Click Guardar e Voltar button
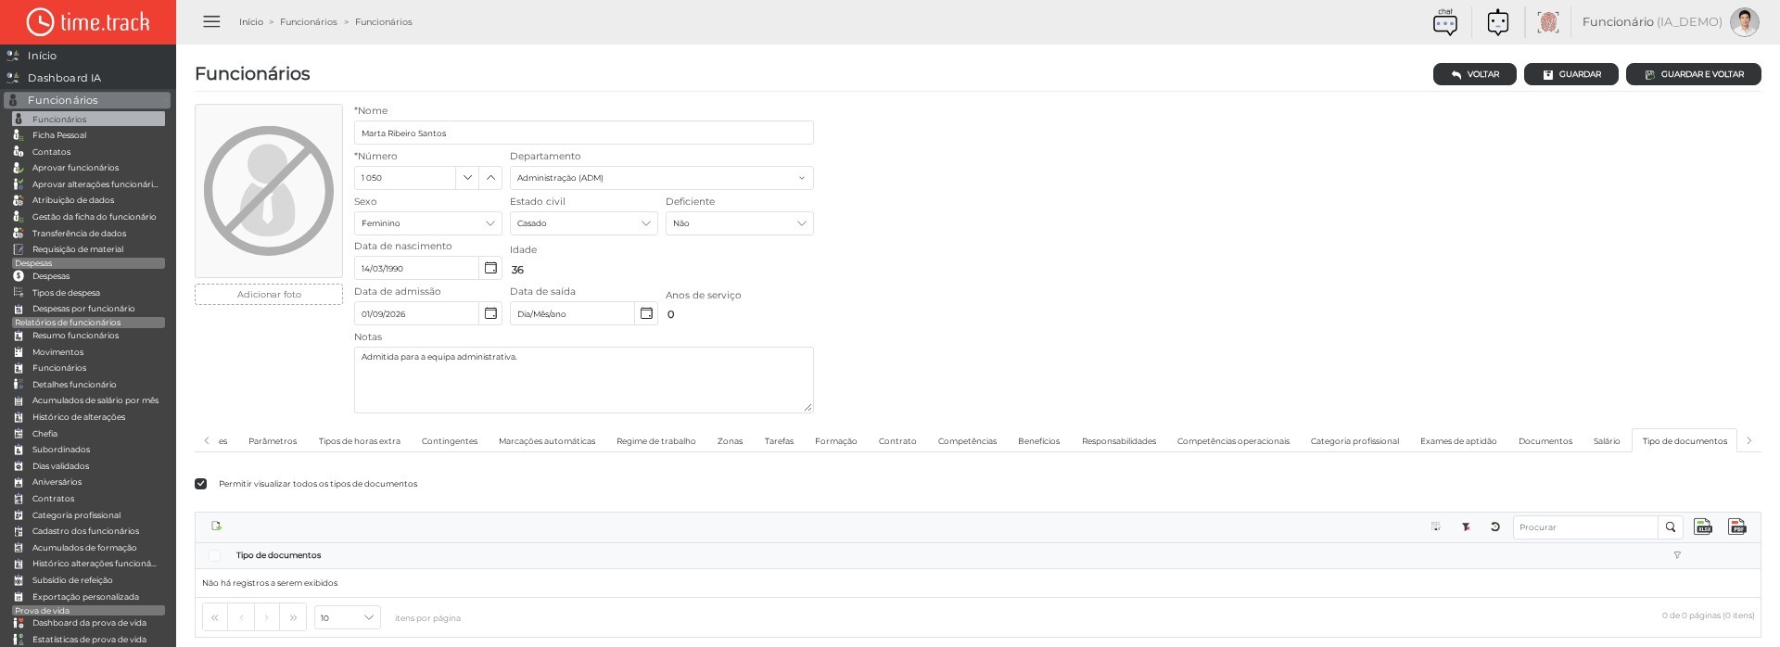1780x647 pixels. (1694, 74)
